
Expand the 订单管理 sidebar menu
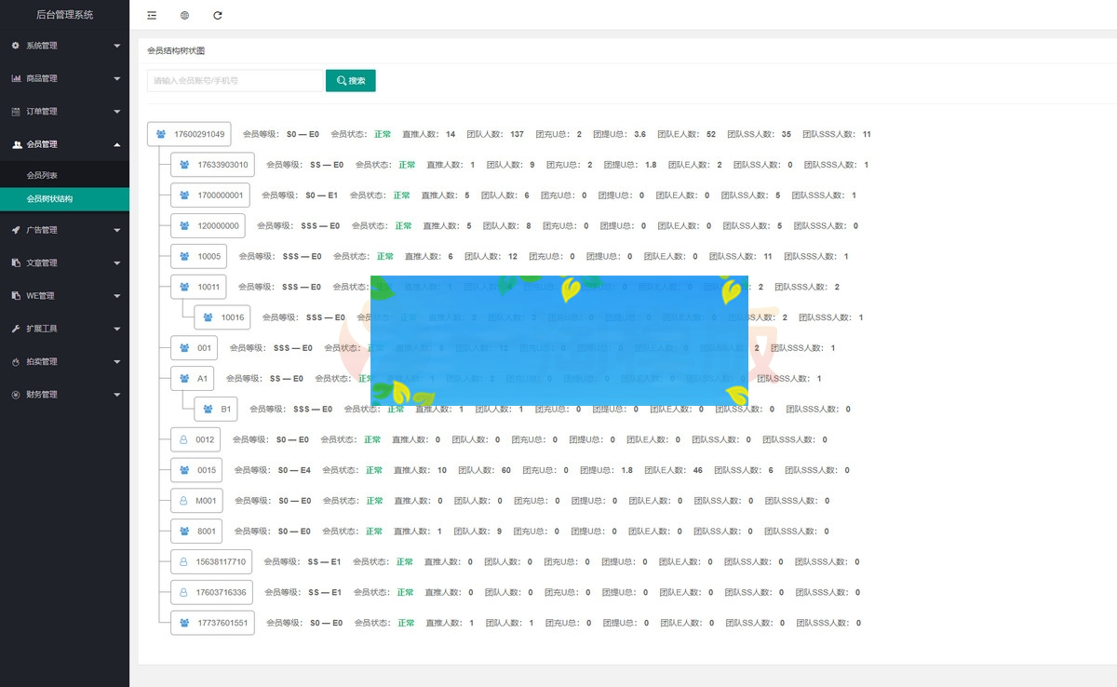(64, 112)
